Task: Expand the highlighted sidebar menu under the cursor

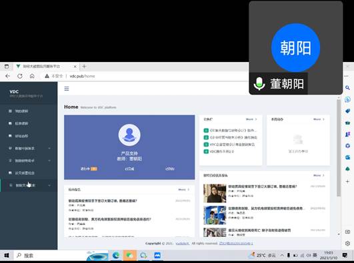Action: (29, 185)
